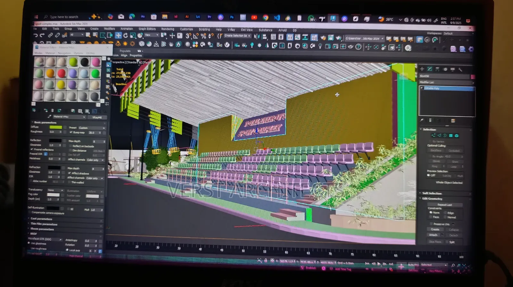Select the Move transform tool

118,36
